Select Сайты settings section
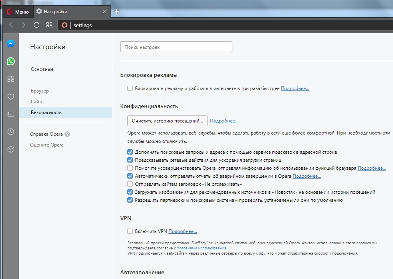Screen dimensions: 393x279 coord(38,101)
